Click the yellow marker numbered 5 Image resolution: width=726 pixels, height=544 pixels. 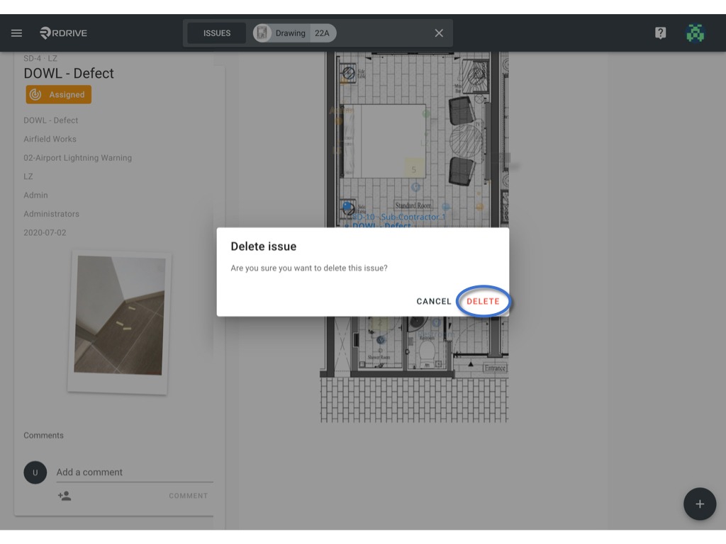tap(414, 169)
